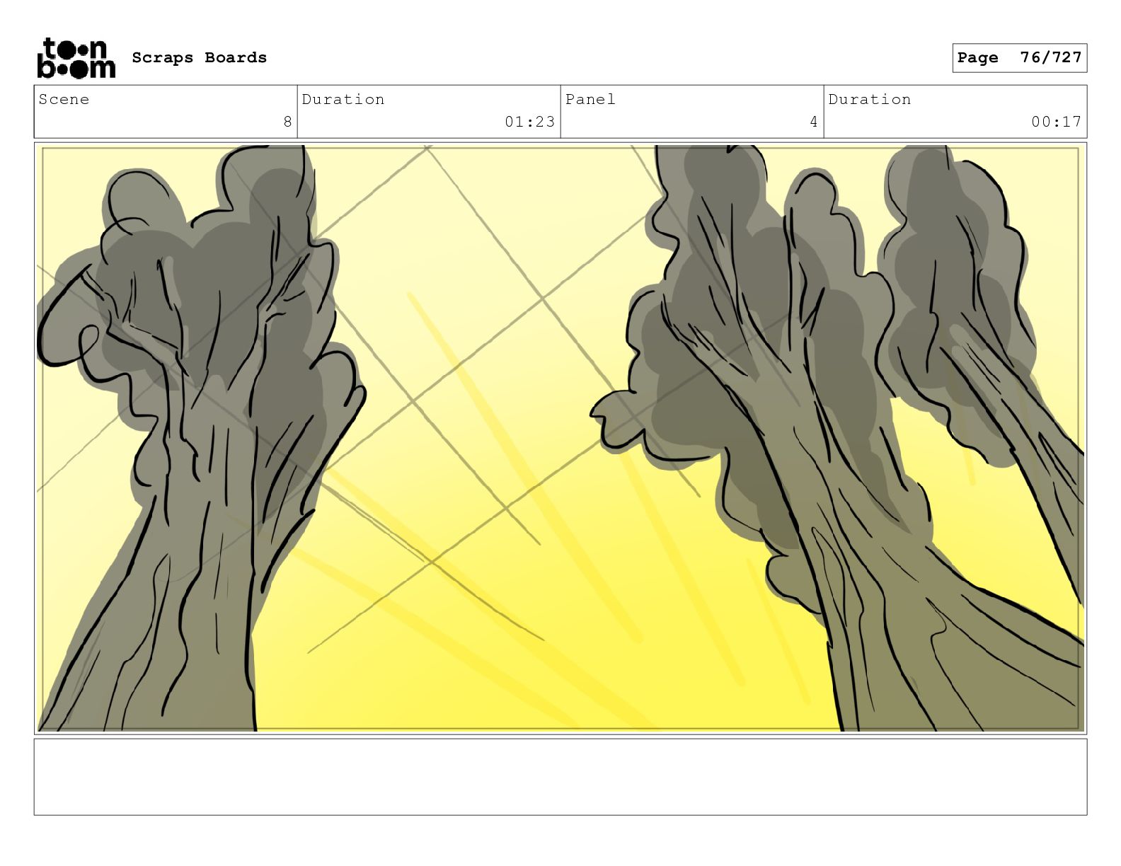
Task: Select the 'Scraps Boards' title text
Action: tap(200, 58)
